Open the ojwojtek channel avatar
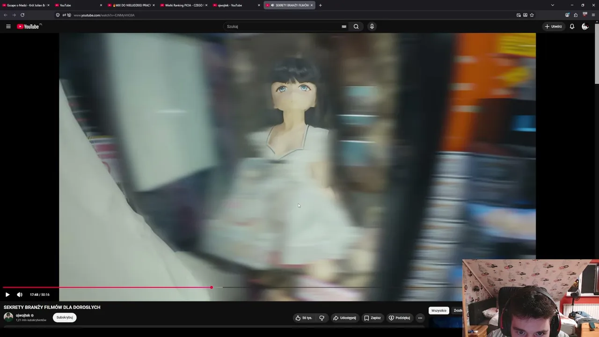 pyautogui.click(x=8, y=317)
